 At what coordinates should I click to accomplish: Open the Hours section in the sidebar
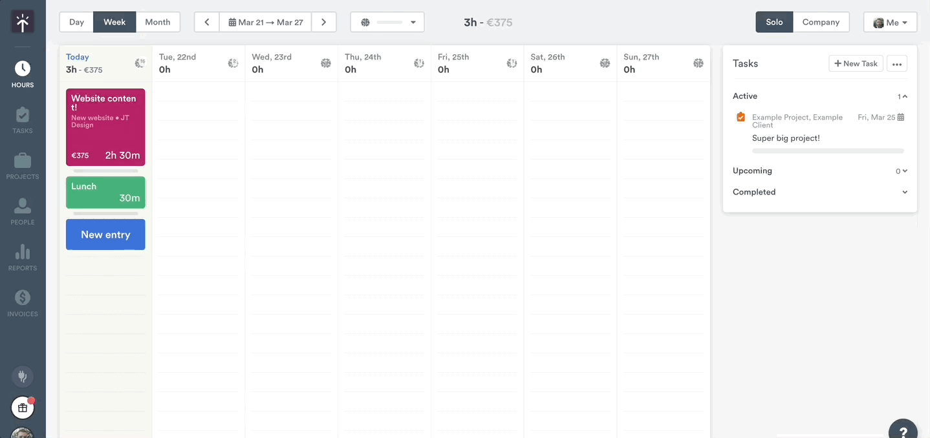22,71
